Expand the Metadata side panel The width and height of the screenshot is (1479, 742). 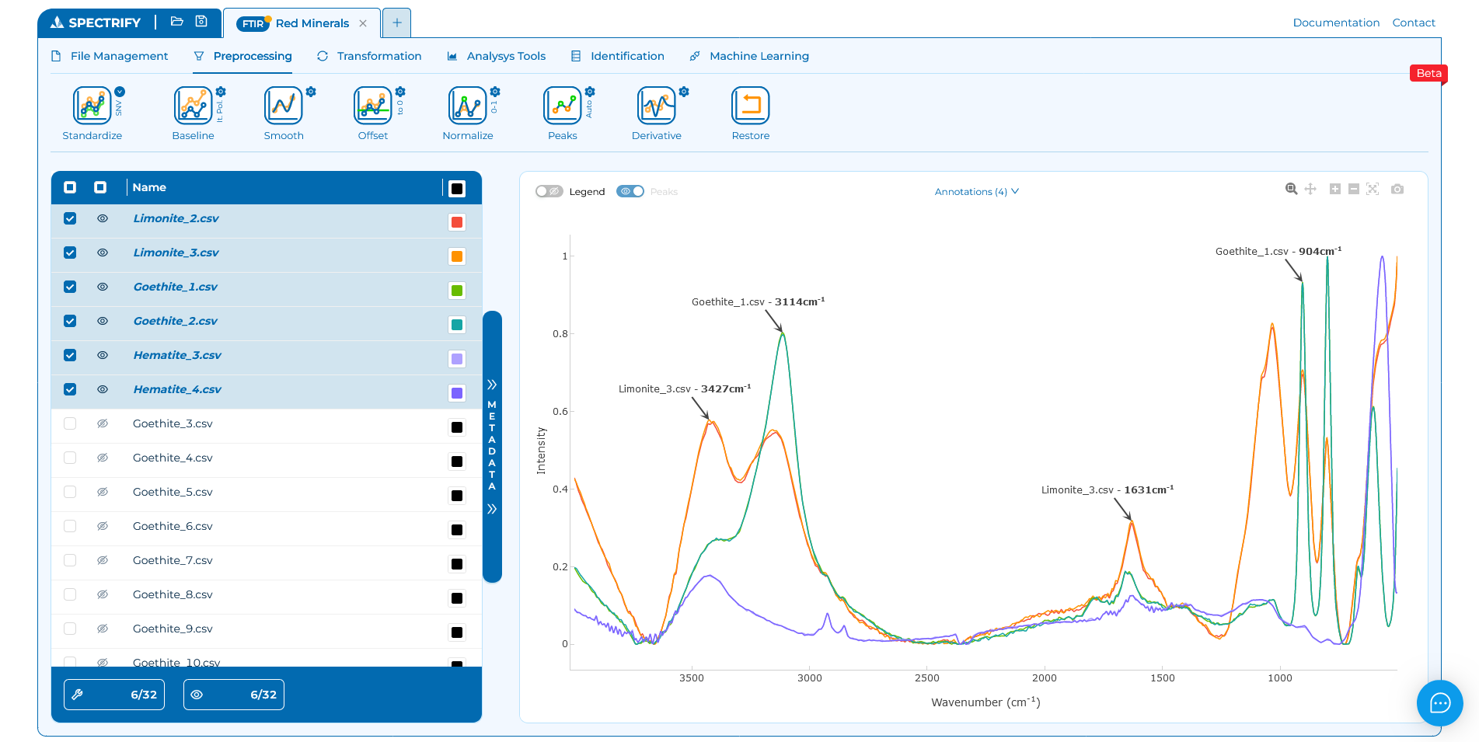492,386
